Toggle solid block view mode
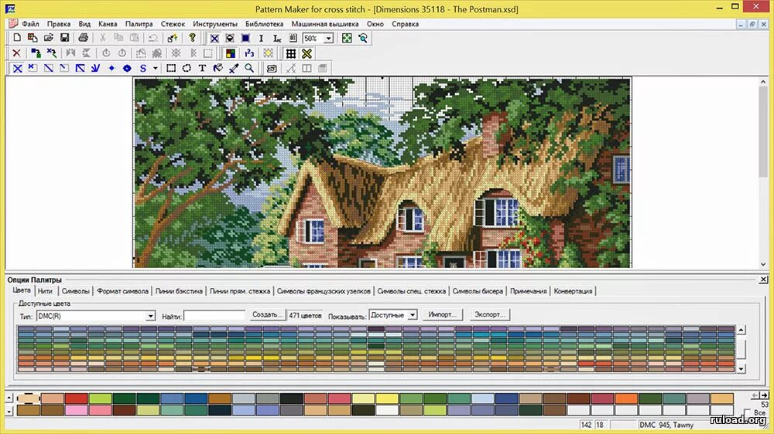The image size is (774, 434). (245, 38)
